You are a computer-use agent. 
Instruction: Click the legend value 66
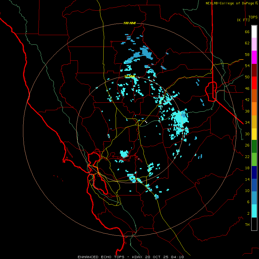pos(247,32)
